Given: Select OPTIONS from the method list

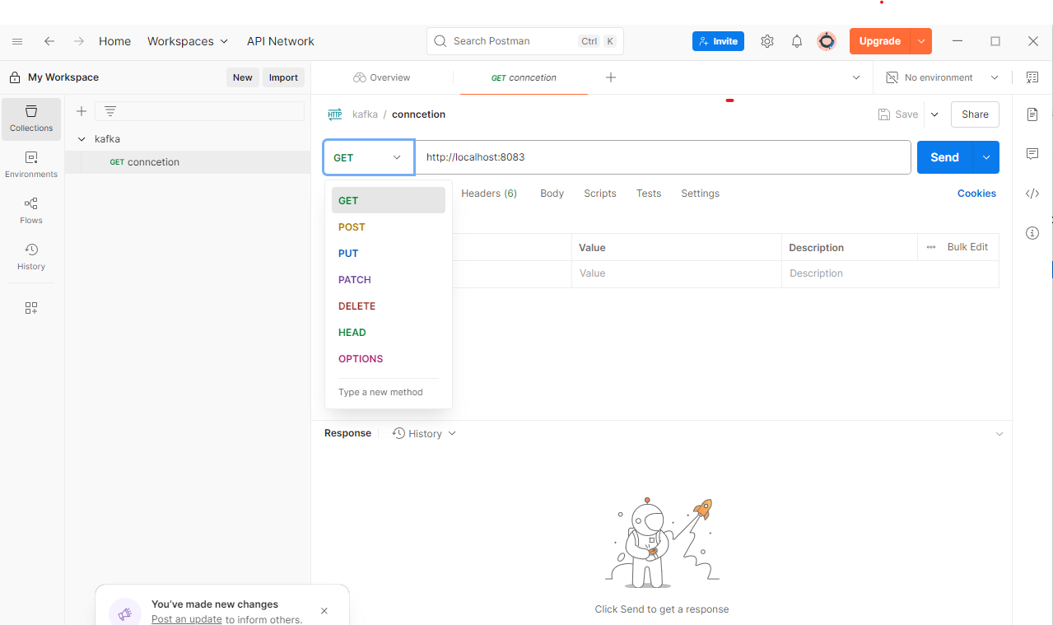Looking at the screenshot, I should pyautogui.click(x=389, y=358).
